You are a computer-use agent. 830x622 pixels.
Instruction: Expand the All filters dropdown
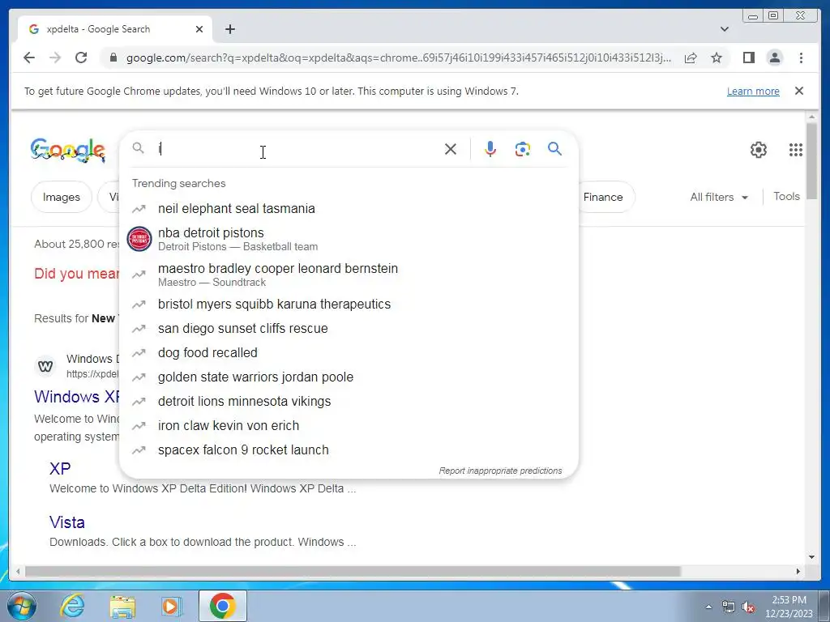pos(719,197)
